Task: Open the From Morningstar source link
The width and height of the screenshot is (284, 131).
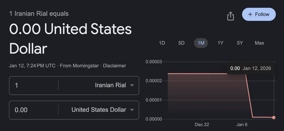Action: click(79, 66)
